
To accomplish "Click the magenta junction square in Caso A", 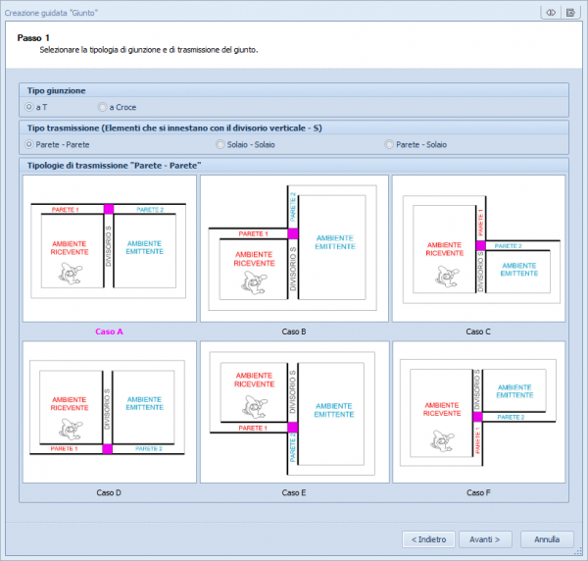I will [x=109, y=209].
